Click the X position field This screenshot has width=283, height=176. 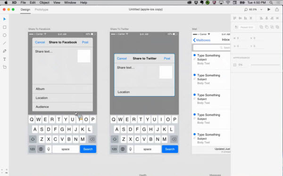[258, 38]
